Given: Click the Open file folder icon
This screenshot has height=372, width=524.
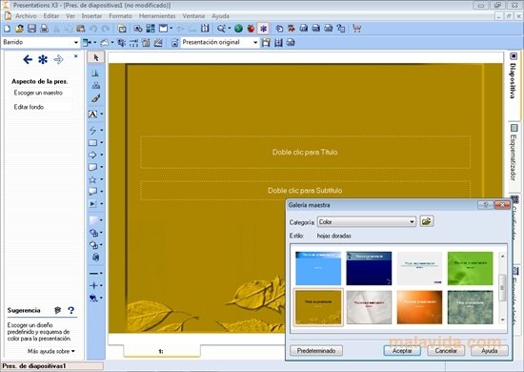Looking at the screenshot, I should (x=19, y=29).
